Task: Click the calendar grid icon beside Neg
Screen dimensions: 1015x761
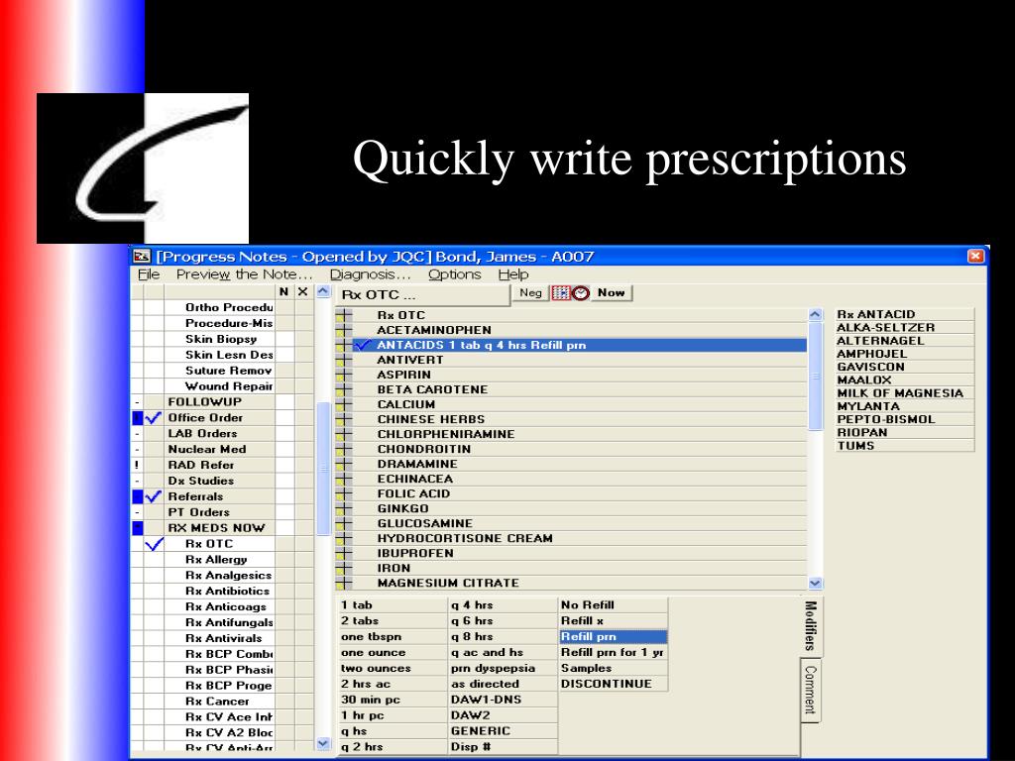Action: [x=561, y=293]
